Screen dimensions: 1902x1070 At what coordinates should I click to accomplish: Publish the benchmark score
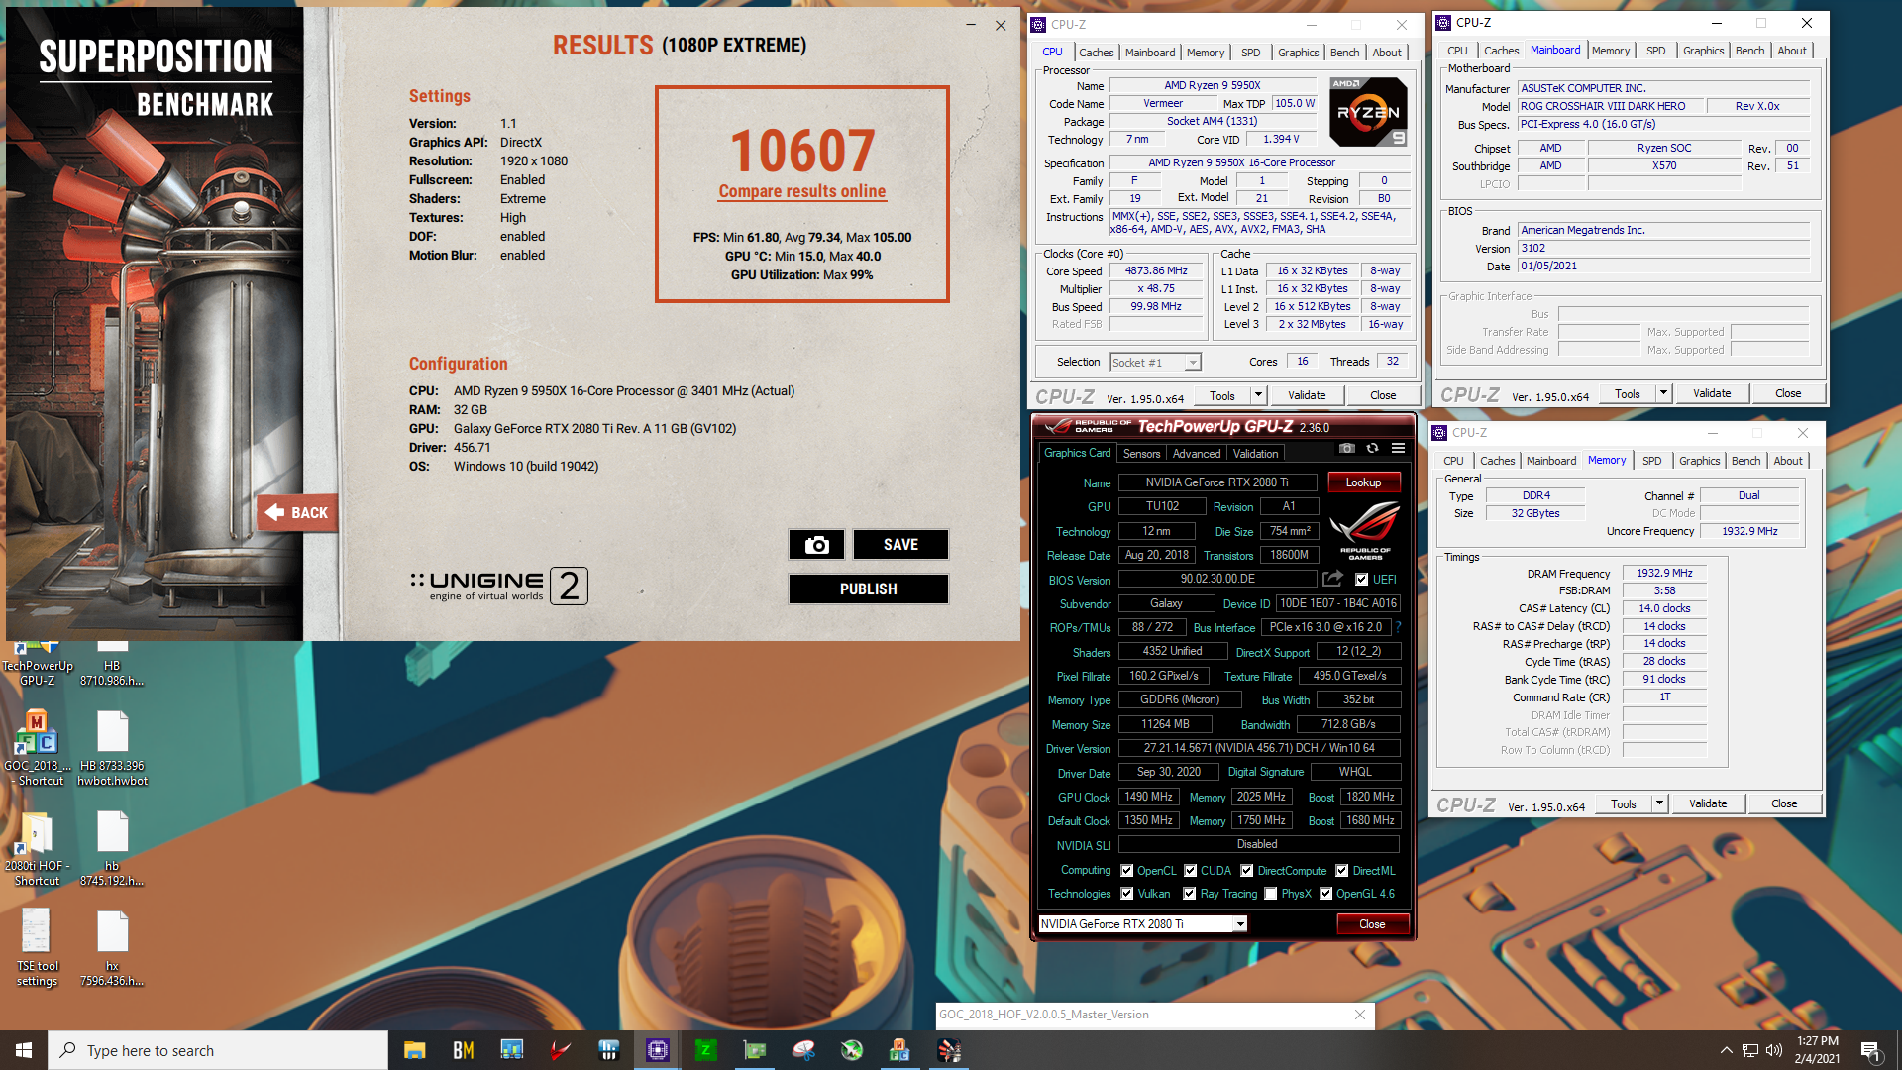(x=868, y=588)
